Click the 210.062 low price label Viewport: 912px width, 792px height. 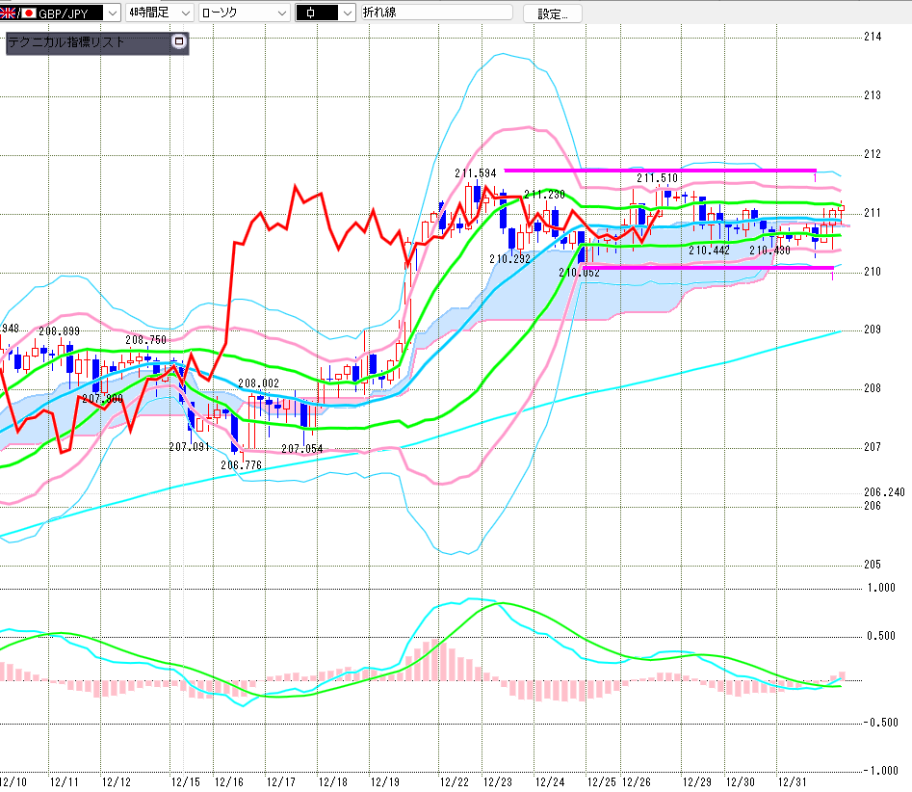[x=579, y=273]
